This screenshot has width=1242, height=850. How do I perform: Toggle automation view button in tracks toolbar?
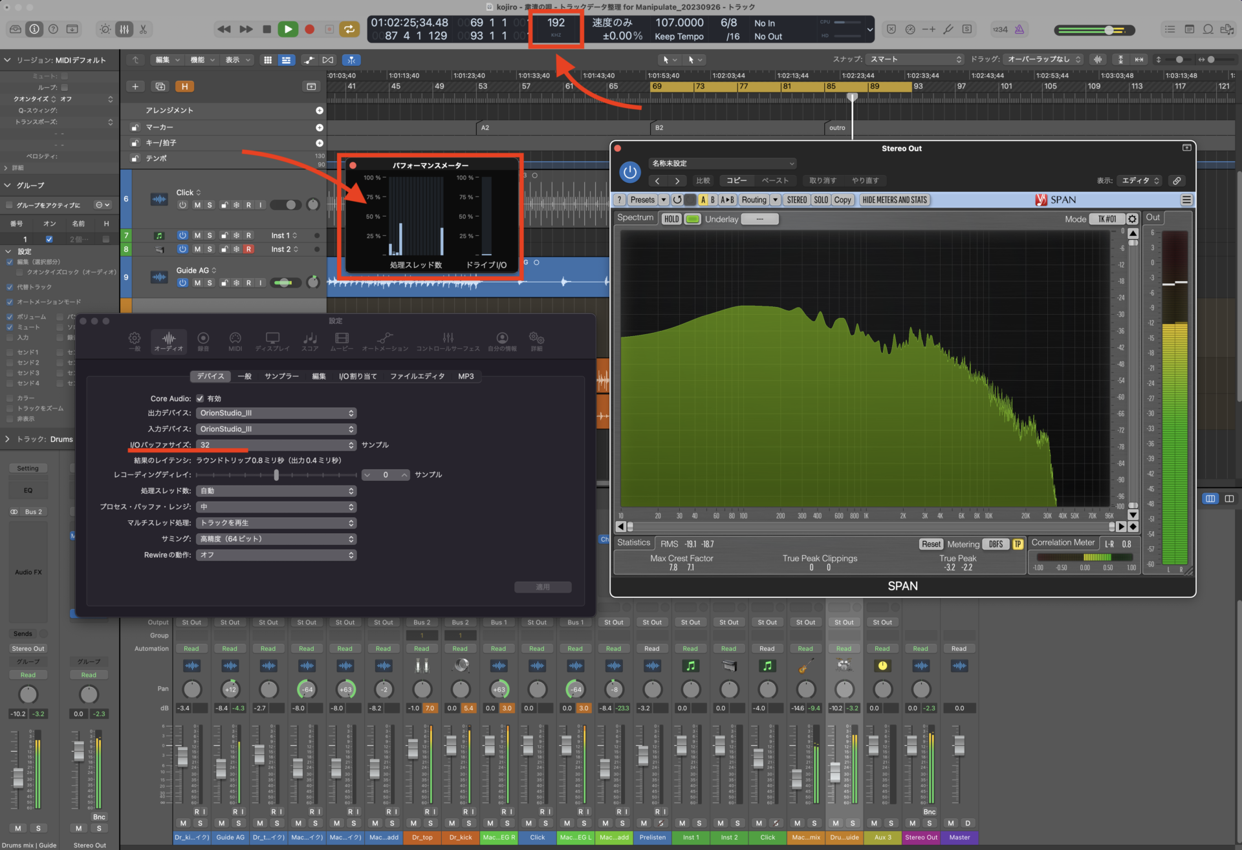point(309,59)
